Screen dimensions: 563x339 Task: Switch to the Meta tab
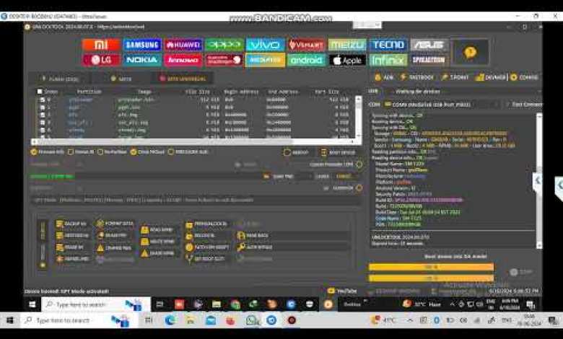pyautogui.click(x=121, y=79)
